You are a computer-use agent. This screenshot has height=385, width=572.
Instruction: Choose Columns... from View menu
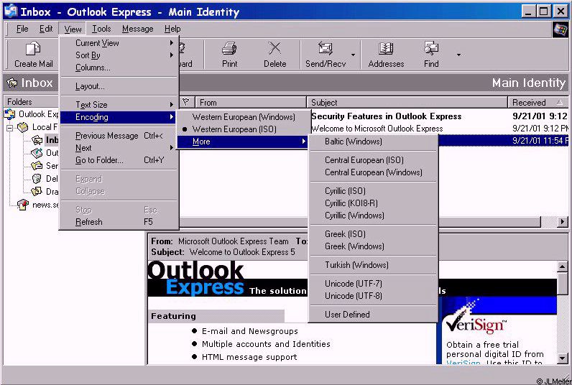click(119, 68)
